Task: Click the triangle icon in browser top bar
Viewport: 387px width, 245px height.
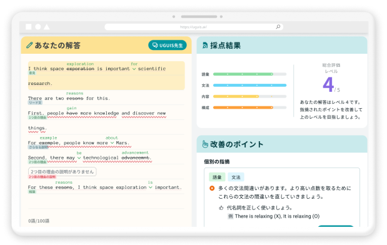Action: point(47,27)
